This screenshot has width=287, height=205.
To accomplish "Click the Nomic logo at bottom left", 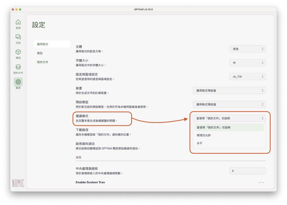I will [18, 183].
